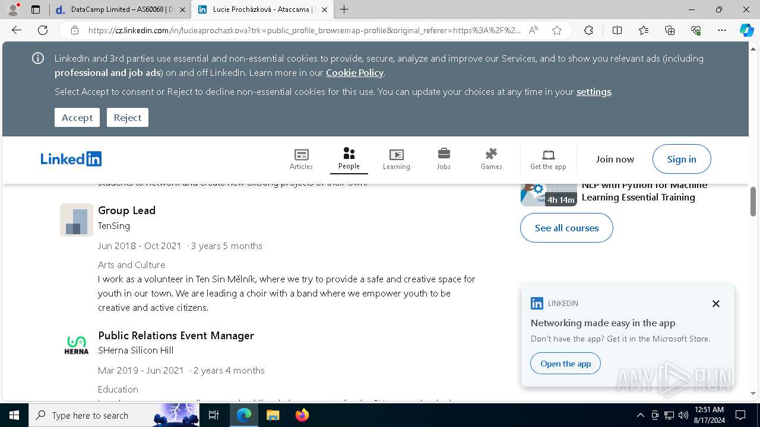This screenshot has height=427, width=760.
Task: Click the Open the app button
Action: tap(565, 364)
